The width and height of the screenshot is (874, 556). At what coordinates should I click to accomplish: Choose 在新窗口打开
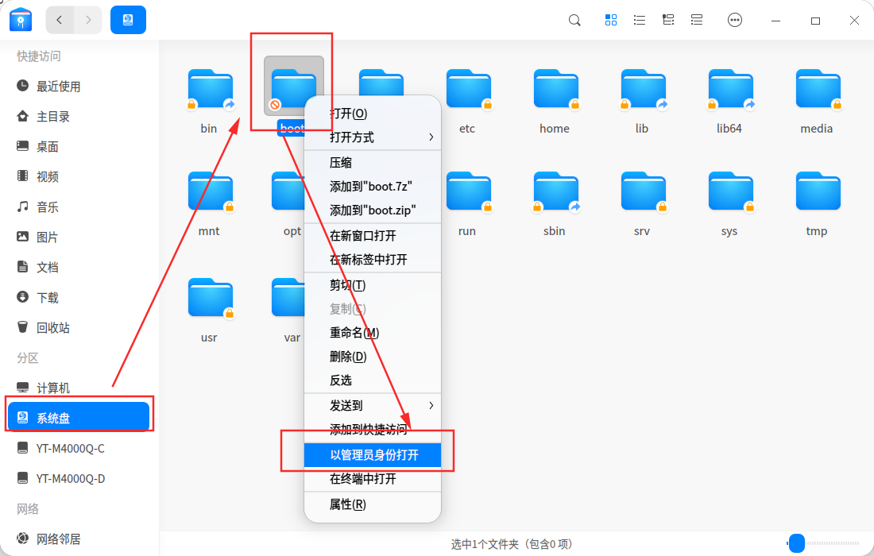click(x=373, y=236)
